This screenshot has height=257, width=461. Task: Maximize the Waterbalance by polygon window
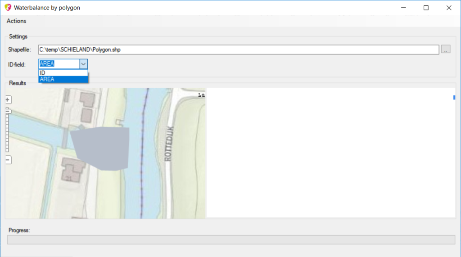point(426,8)
